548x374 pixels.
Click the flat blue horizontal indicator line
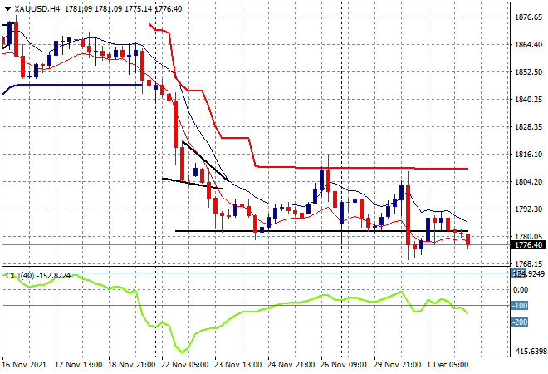coord(75,84)
